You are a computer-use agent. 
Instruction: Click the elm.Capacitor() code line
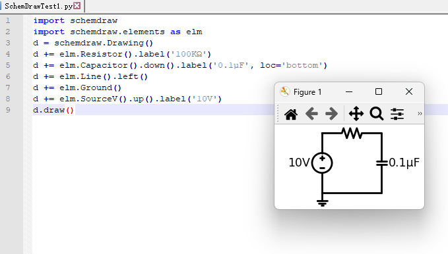tap(180, 65)
